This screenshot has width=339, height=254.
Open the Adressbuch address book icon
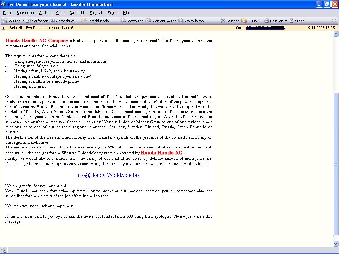pyautogui.click(x=53, y=21)
